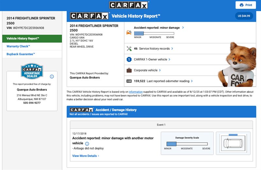261x170 pixels.
Task: Click the Print button
Action: pos(246,5)
